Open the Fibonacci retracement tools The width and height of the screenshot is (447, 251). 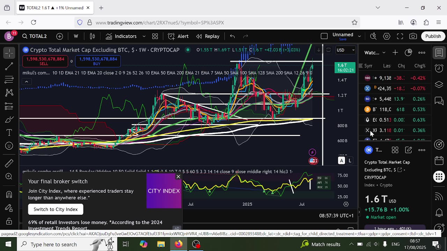(x=9, y=79)
